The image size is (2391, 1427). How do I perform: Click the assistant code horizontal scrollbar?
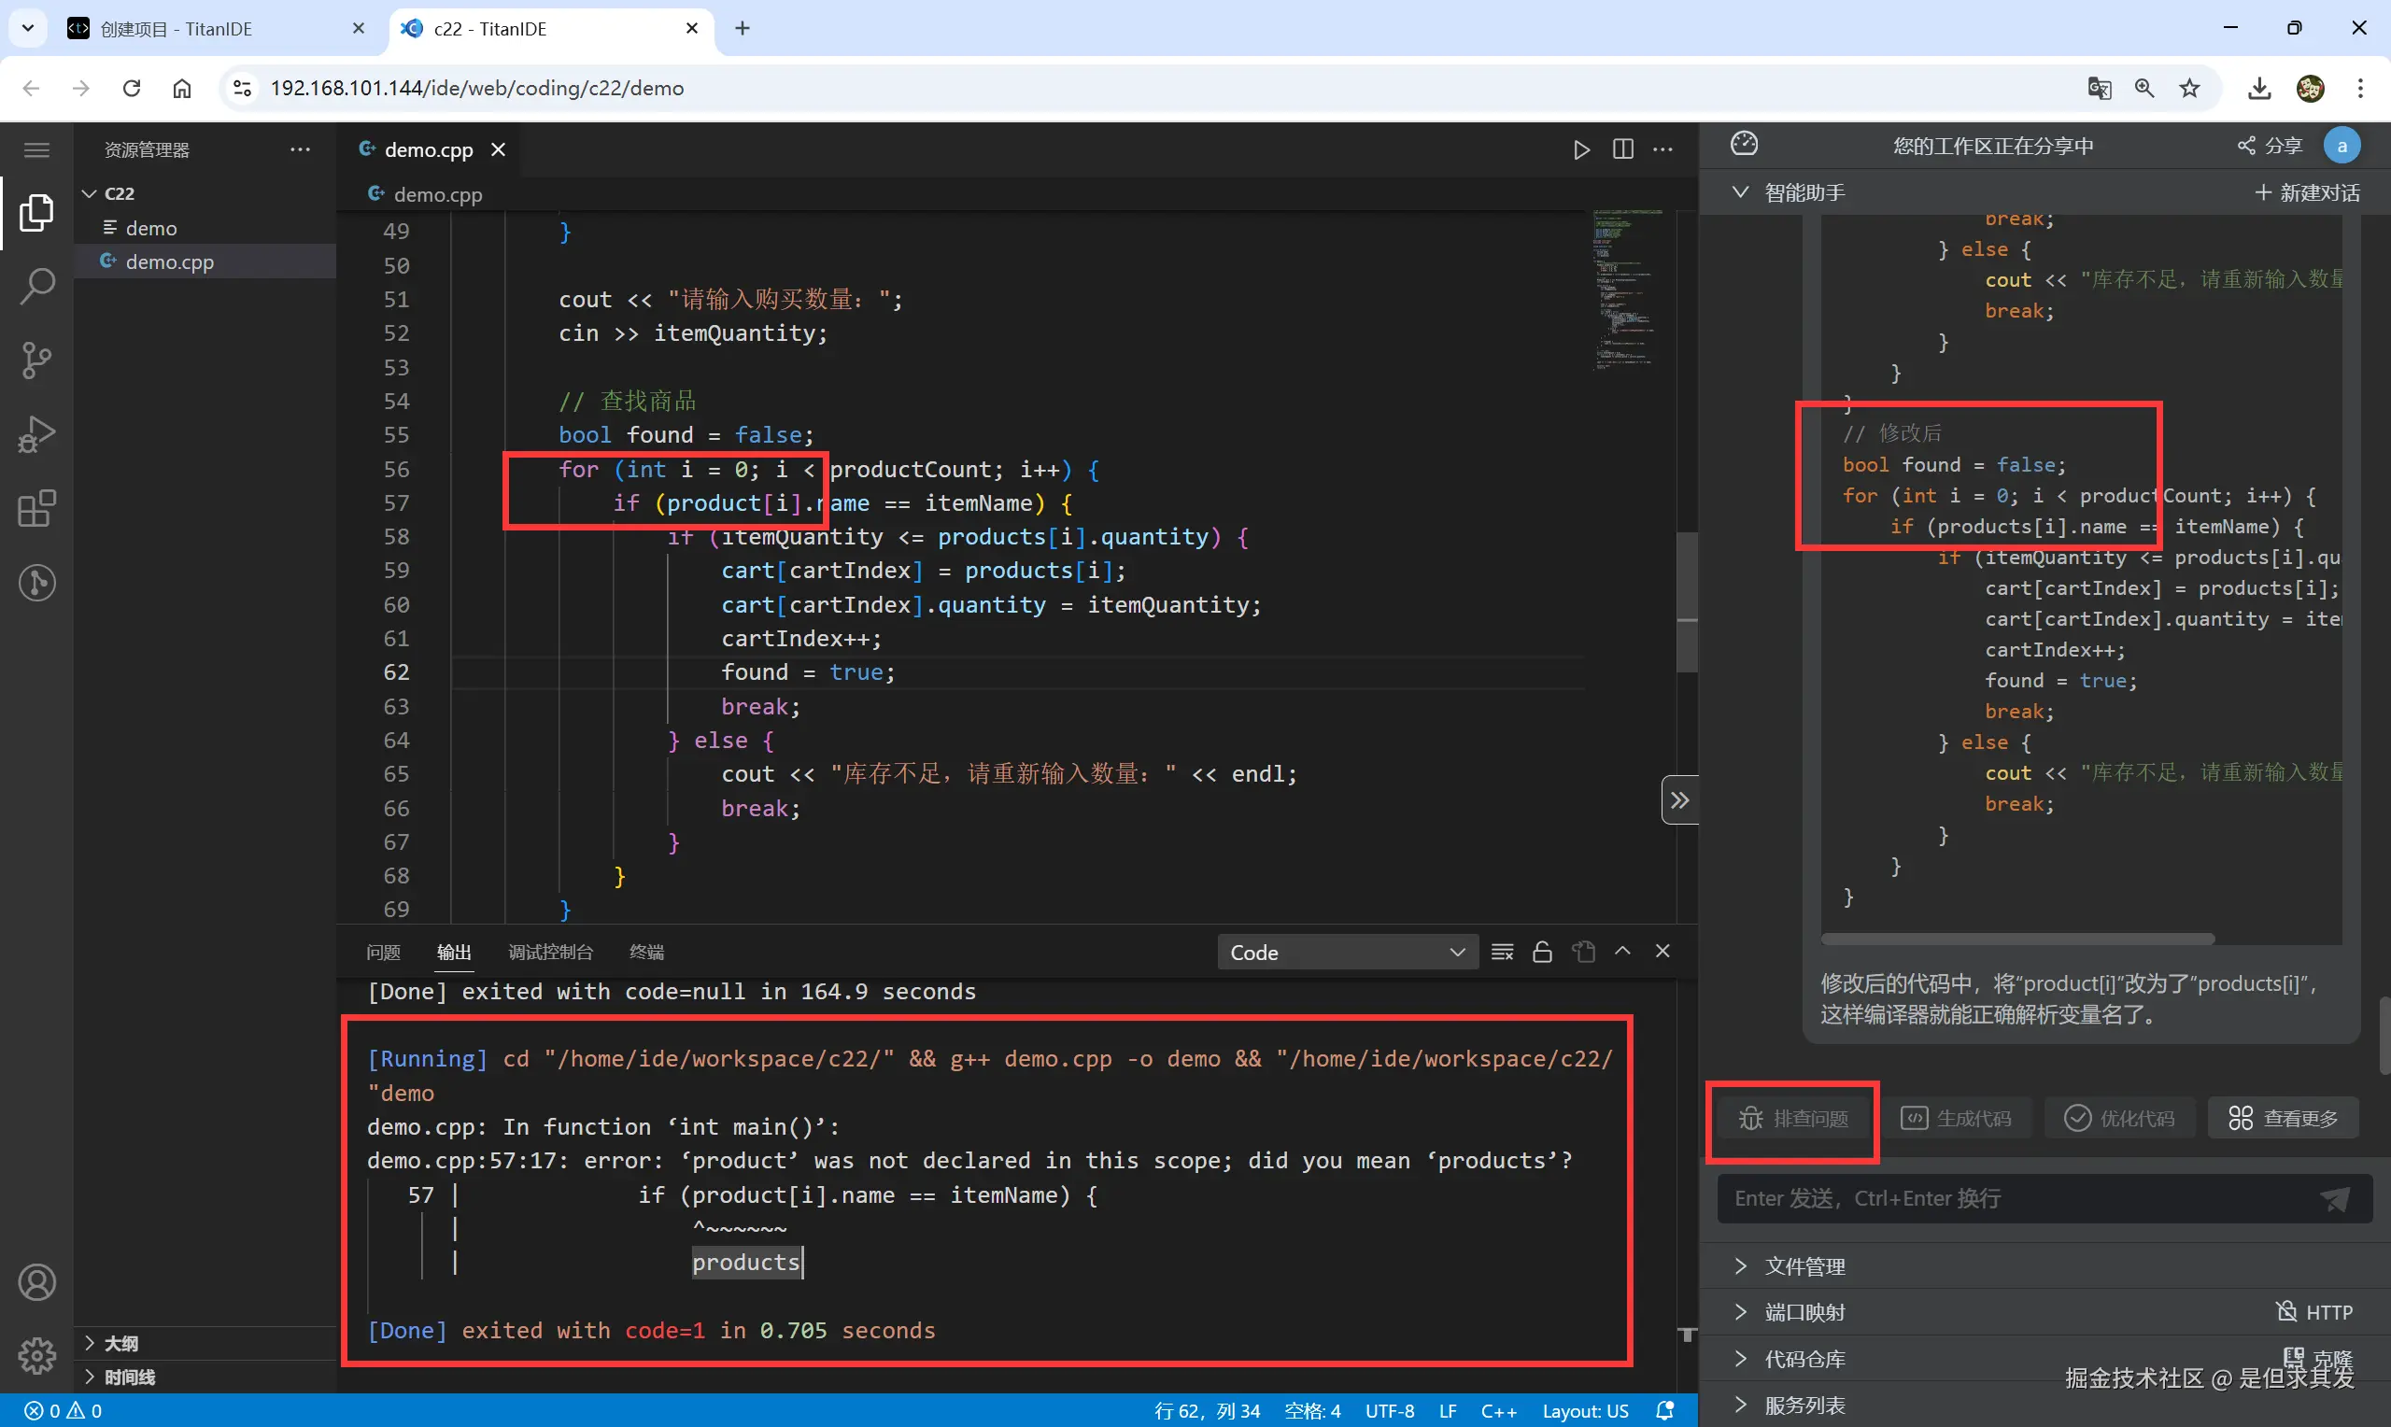click(x=2017, y=939)
